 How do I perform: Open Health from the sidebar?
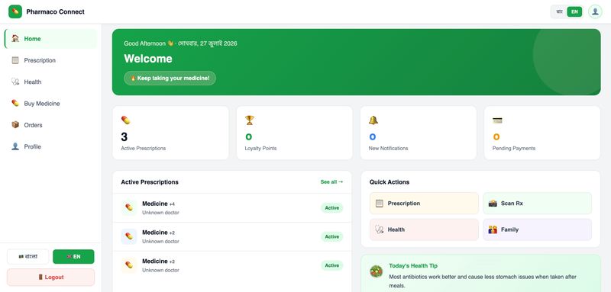pyautogui.click(x=50, y=82)
